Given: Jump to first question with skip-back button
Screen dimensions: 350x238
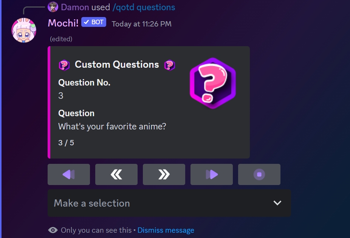Looking at the screenshot, I should [69, 174].
